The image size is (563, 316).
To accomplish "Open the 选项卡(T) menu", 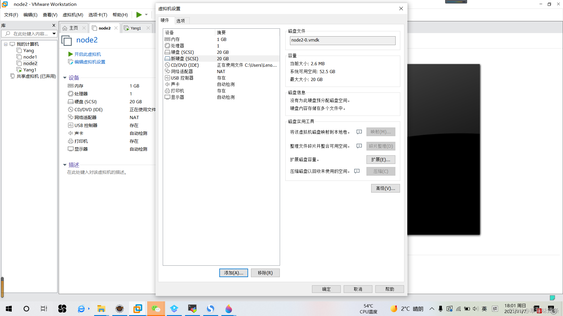I will tap(98, 15).
